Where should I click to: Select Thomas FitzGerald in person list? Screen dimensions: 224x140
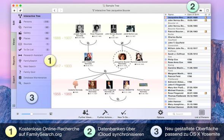point(188,96)
